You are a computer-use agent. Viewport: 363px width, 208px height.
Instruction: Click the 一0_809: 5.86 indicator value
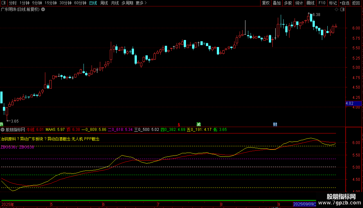[94, 130]
